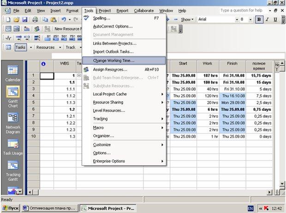This screenshot has width=286, height=213.
Task: Click the Update as Scheduled icon
Action: (x=18, y=38)
